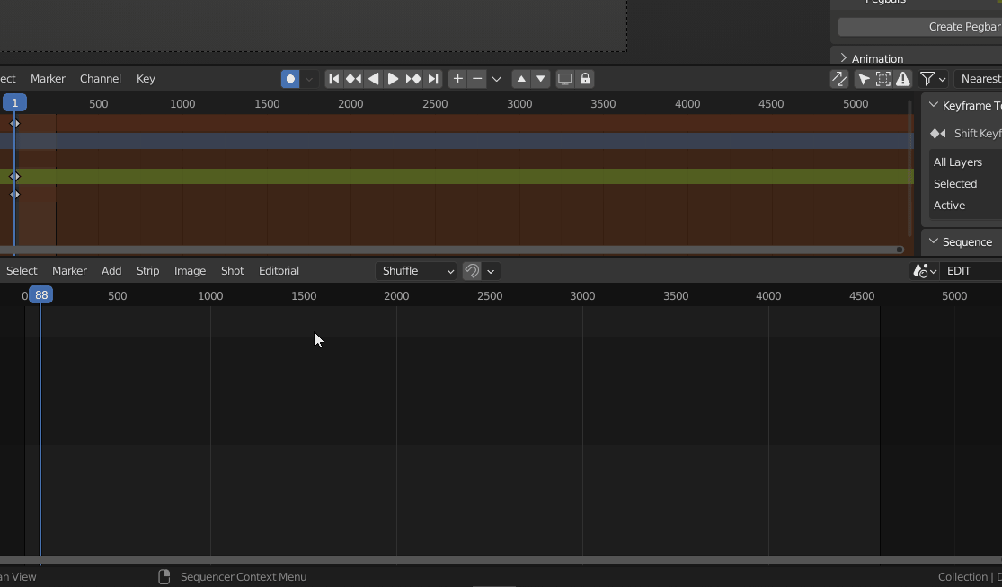This screenshot has height=587, width=1002.
Task: Toggle proportional editing in the sequencer header
Action: (920, 271)
